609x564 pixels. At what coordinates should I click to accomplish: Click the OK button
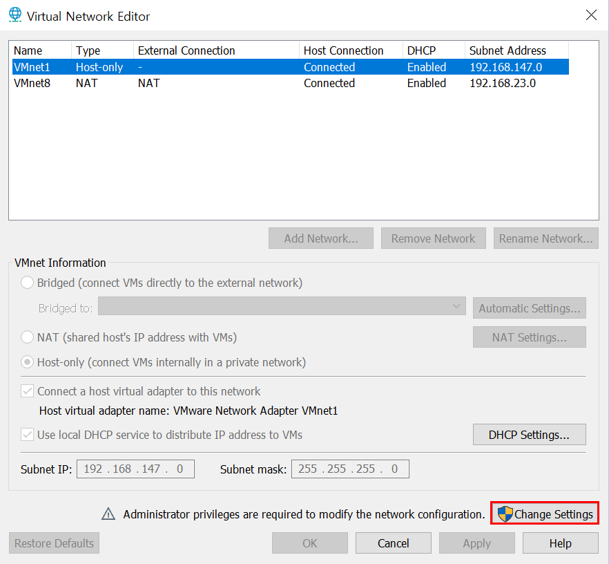click(x=309, y=543)
